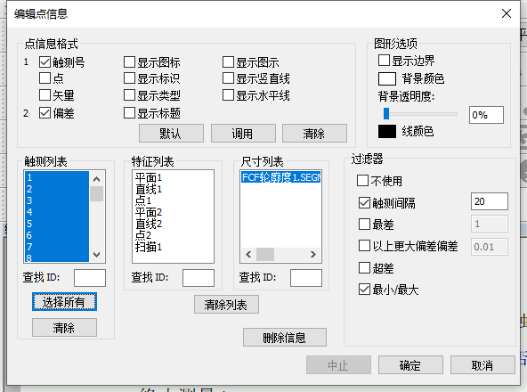Viewport: 527px width, 392px height.
Task: Enable the 点 checkbox
Action: pyautogui.click(x=45, y=78)
